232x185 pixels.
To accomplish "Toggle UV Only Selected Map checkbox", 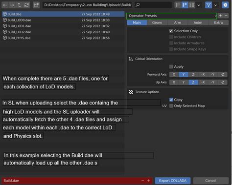I will [171, 106].
